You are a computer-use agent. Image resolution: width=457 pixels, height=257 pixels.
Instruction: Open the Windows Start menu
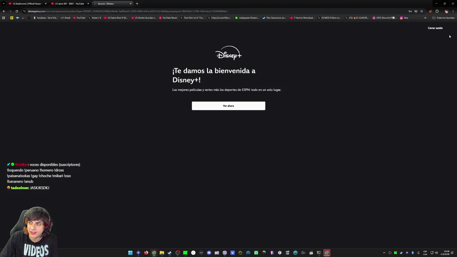pos(130,253)
